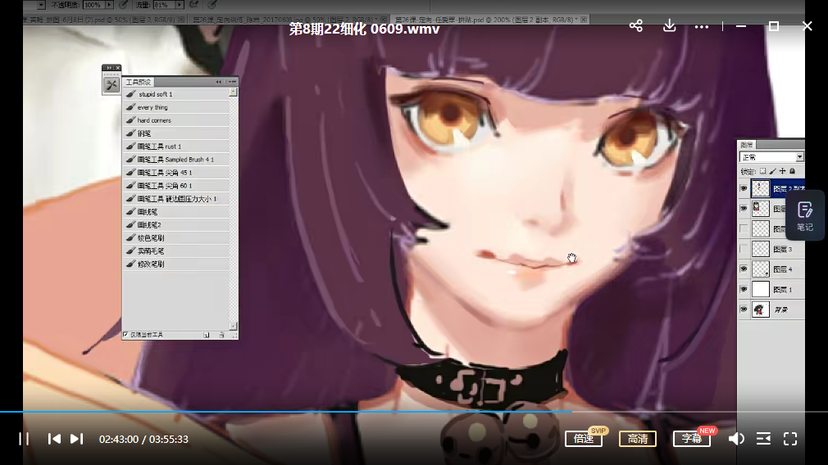Open the 工具预设 panel tab
This screenshot has height=465, width=828.
tap(139, 82)
